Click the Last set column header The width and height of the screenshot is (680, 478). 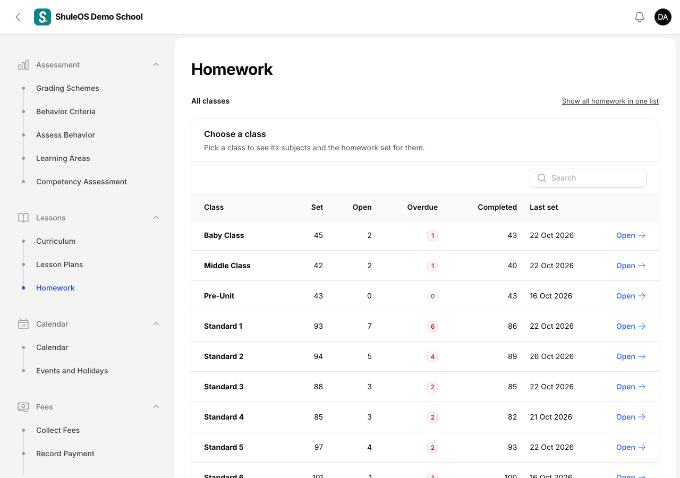tap(544, 207)
